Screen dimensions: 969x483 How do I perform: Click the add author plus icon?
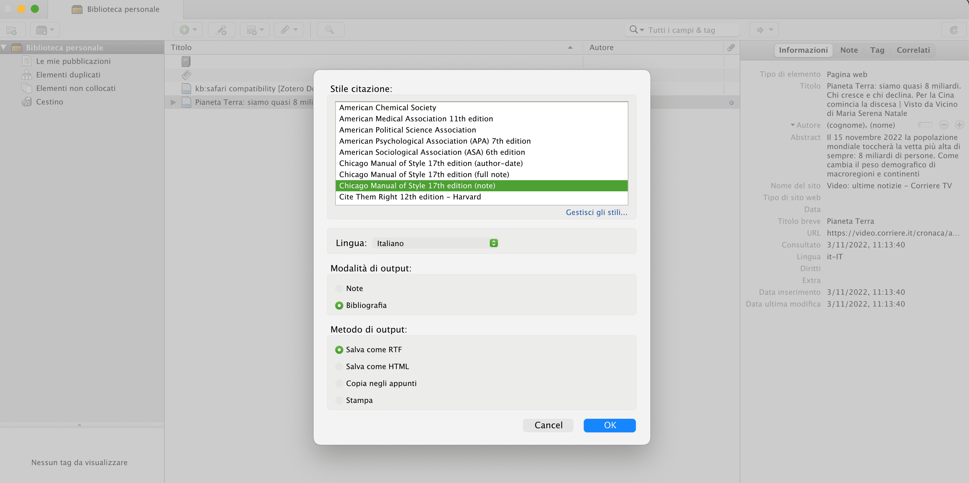pos(959,125)
